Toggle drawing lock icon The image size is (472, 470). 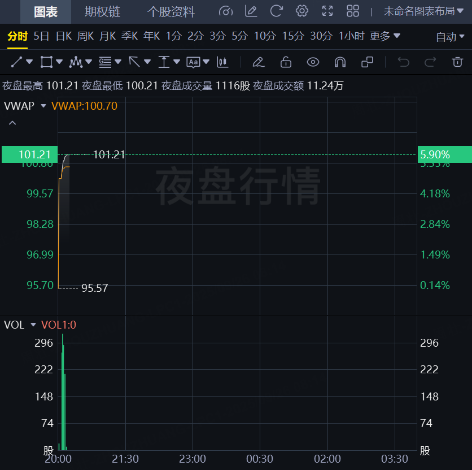pyautogui.click(x=286, y=62)
